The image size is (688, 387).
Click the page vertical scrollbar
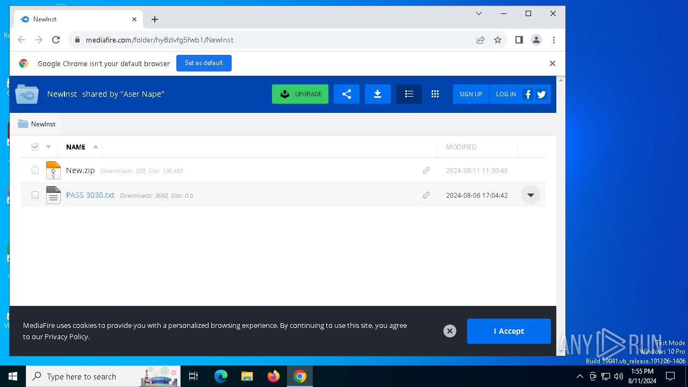(561, 215)
